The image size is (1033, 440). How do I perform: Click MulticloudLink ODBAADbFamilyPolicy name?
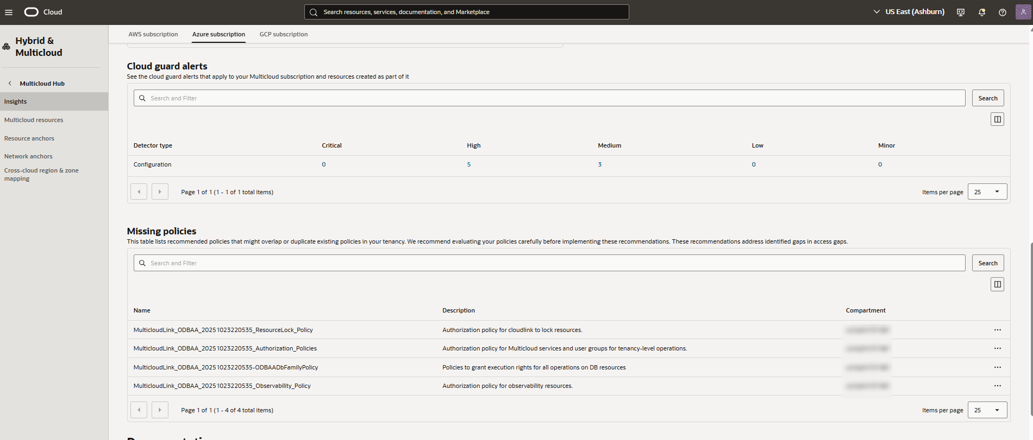pos(226,367)
